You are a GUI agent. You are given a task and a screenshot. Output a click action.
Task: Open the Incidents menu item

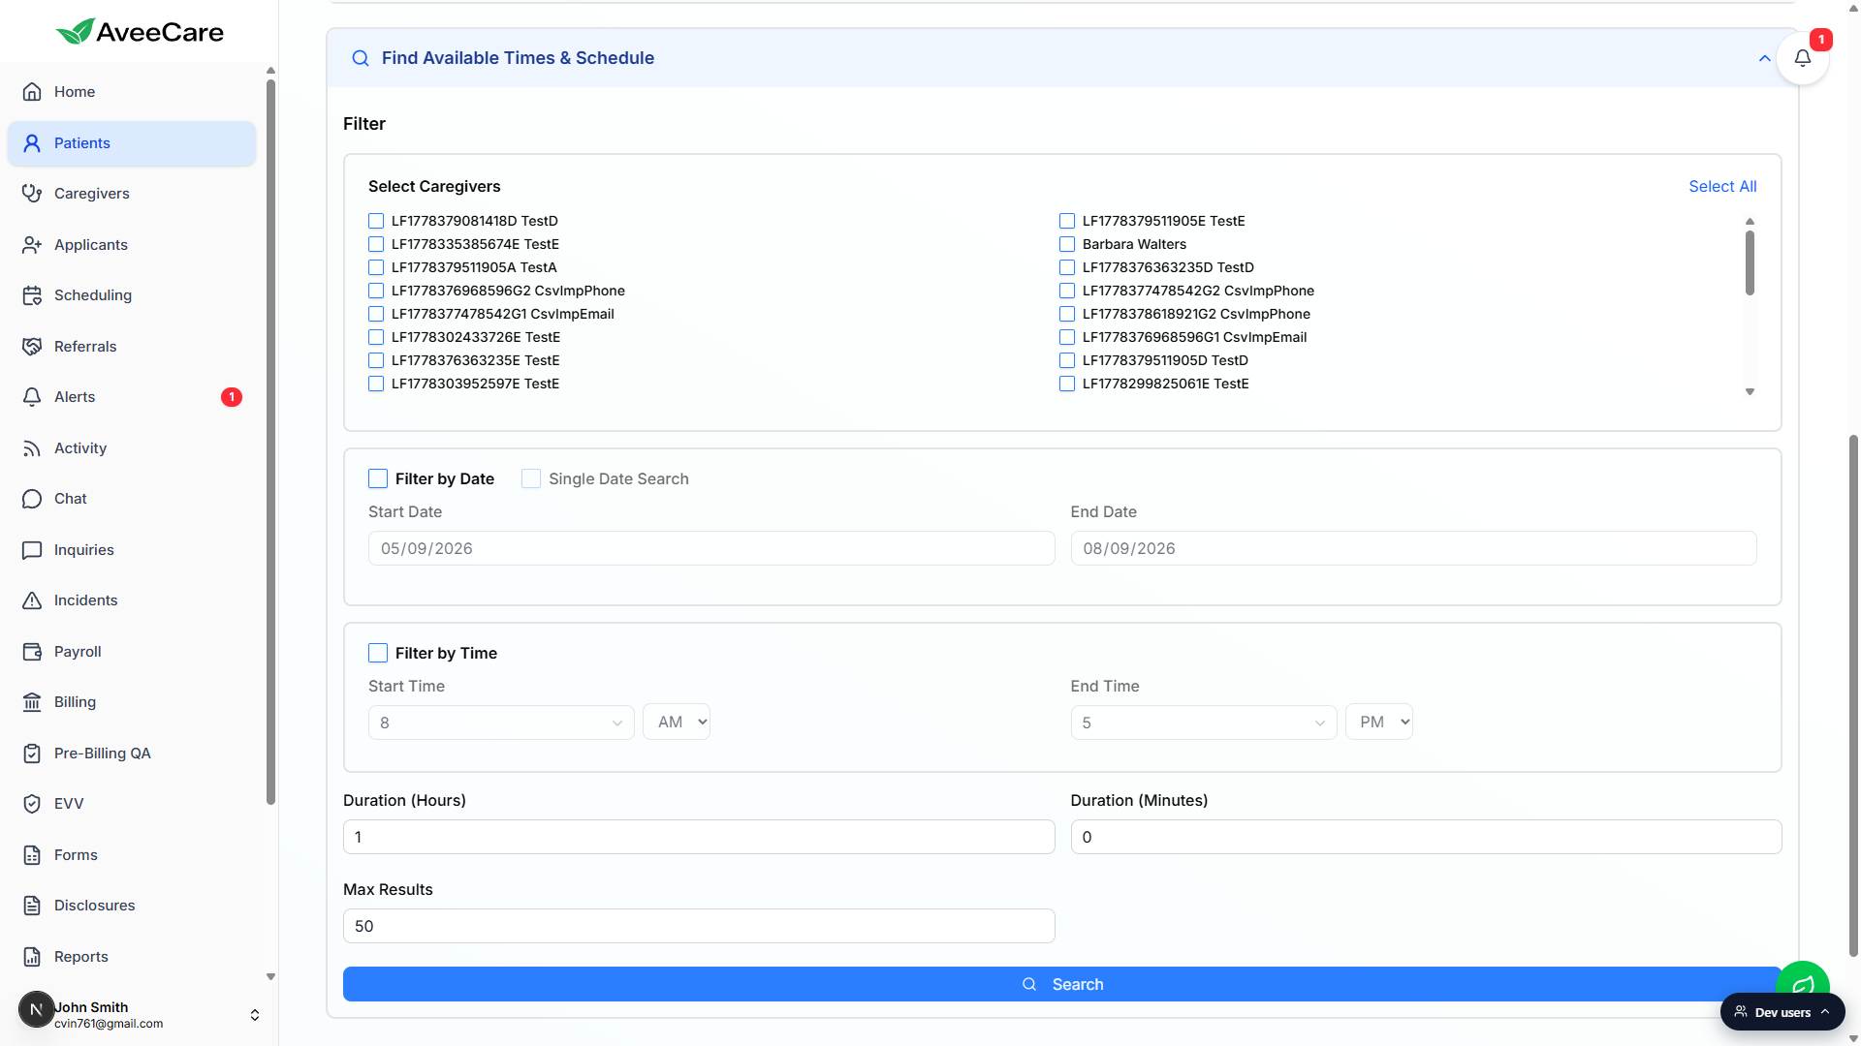[132, 600]
